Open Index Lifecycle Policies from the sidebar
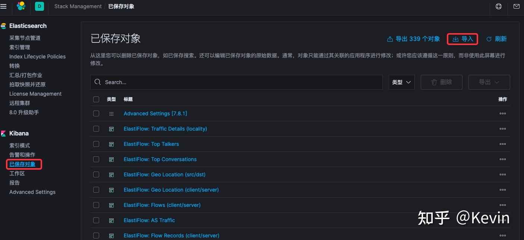This screenshot has height=240, width=524. [37, 56]
